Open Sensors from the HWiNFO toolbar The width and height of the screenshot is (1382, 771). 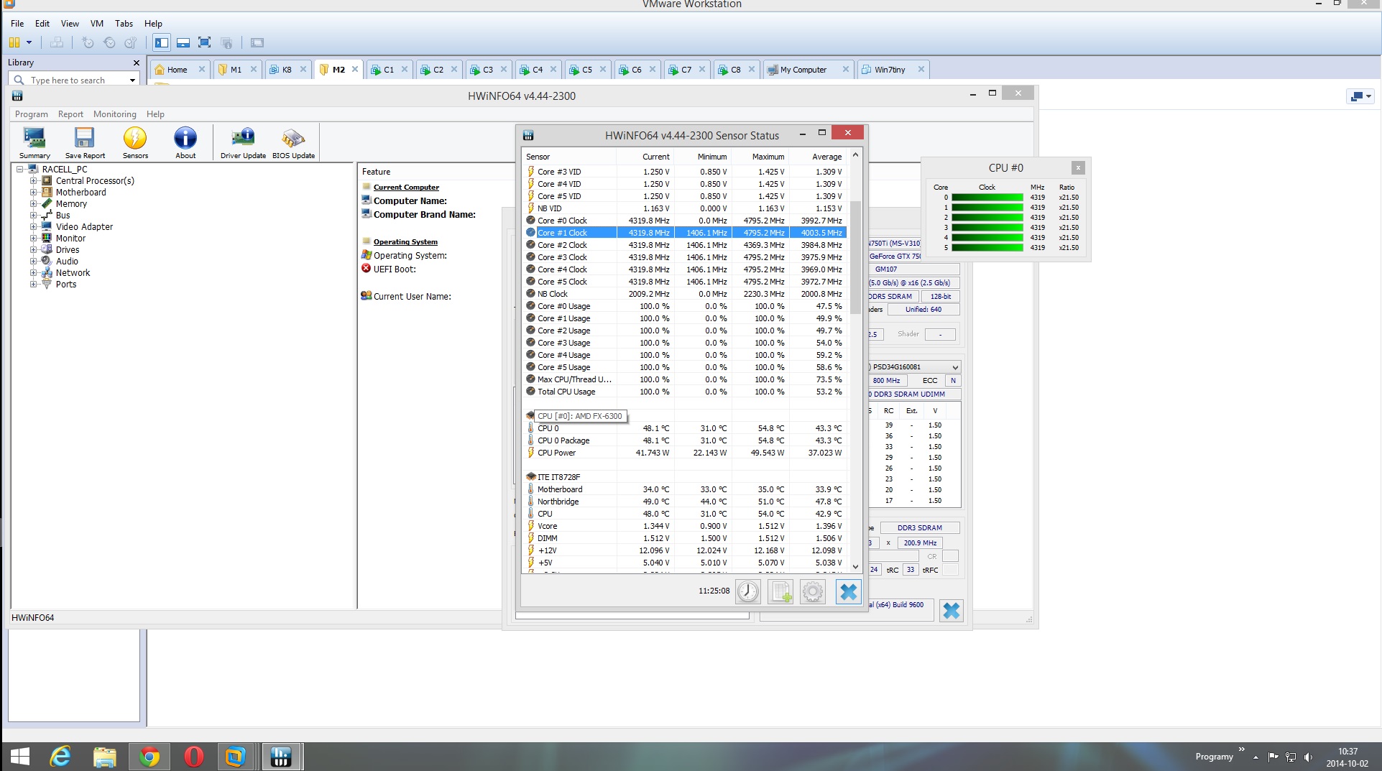(x=135, y=142)
